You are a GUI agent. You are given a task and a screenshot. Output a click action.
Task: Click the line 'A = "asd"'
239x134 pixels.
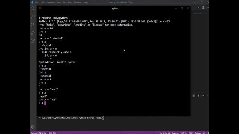(x=48, y=100)
